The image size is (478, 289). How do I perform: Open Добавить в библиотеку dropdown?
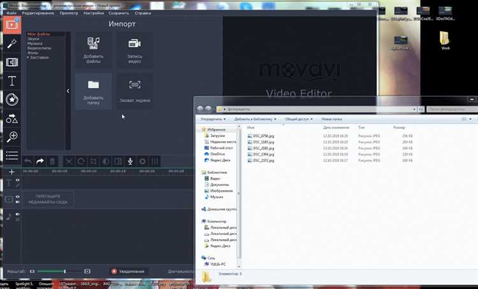[x=255, y=119]
